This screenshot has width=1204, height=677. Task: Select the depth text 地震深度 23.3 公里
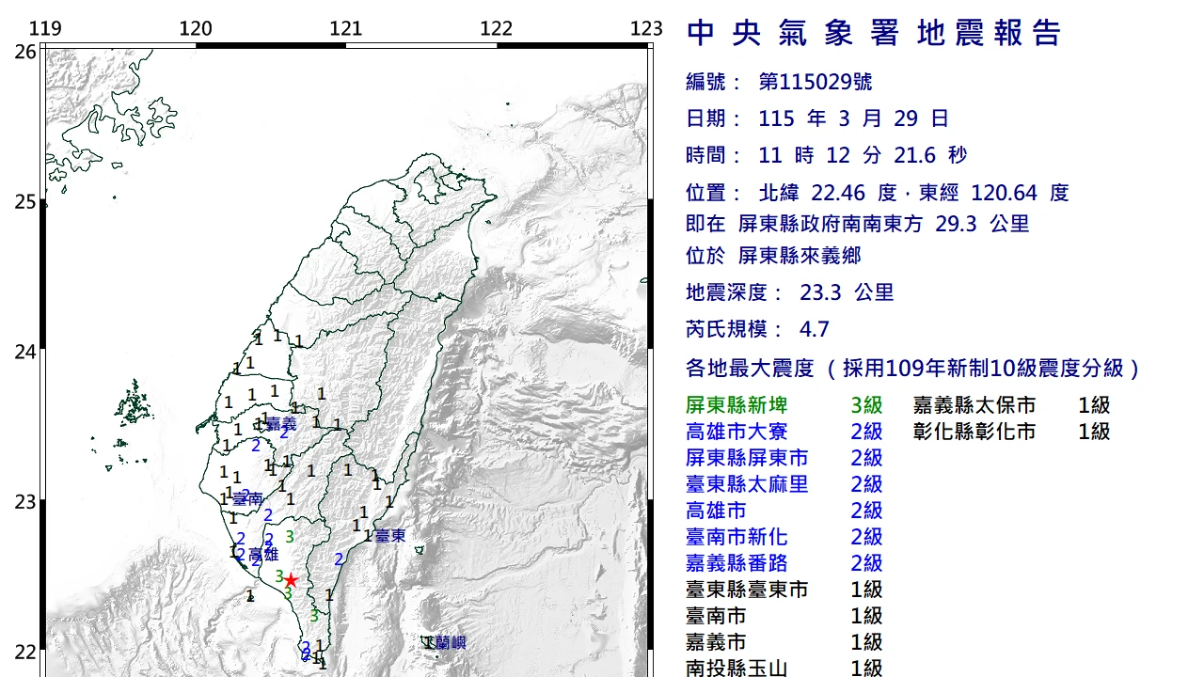click(x=790, y=292)
